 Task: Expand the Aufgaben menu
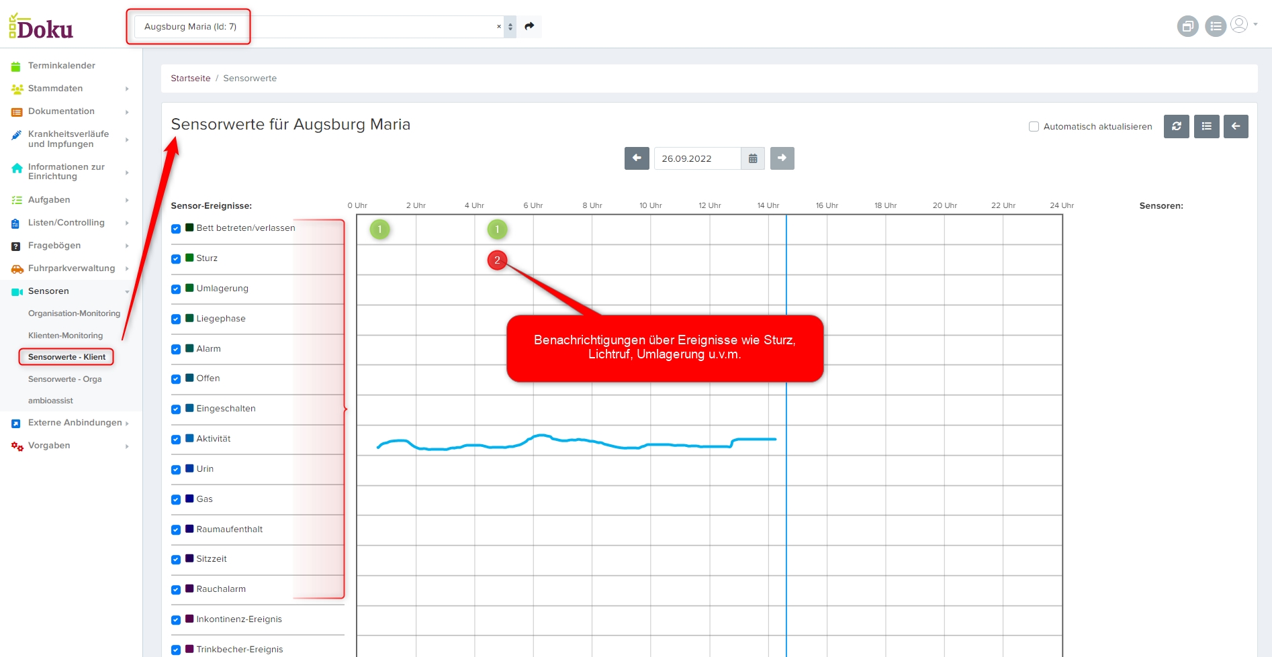tap(127, 200)
